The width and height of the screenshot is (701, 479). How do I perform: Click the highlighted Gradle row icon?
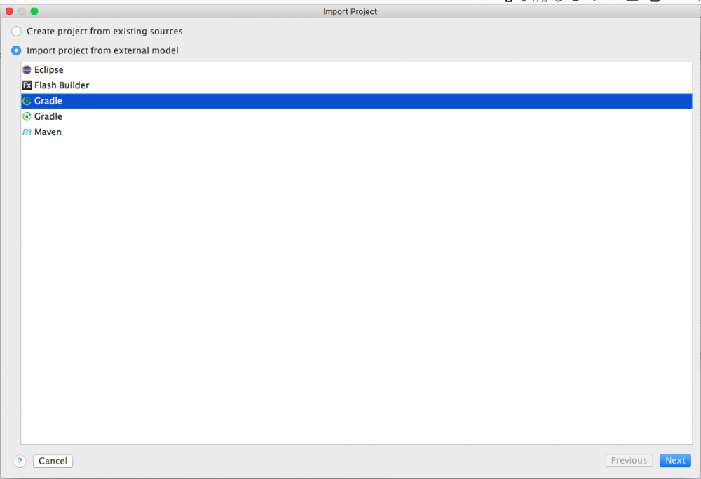point(27,101)
